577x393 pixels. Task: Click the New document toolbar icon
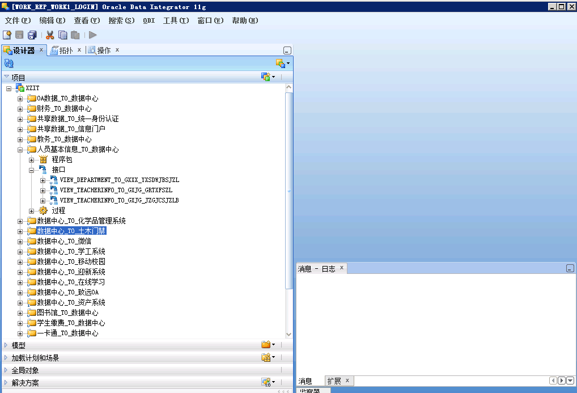(7, 35)
